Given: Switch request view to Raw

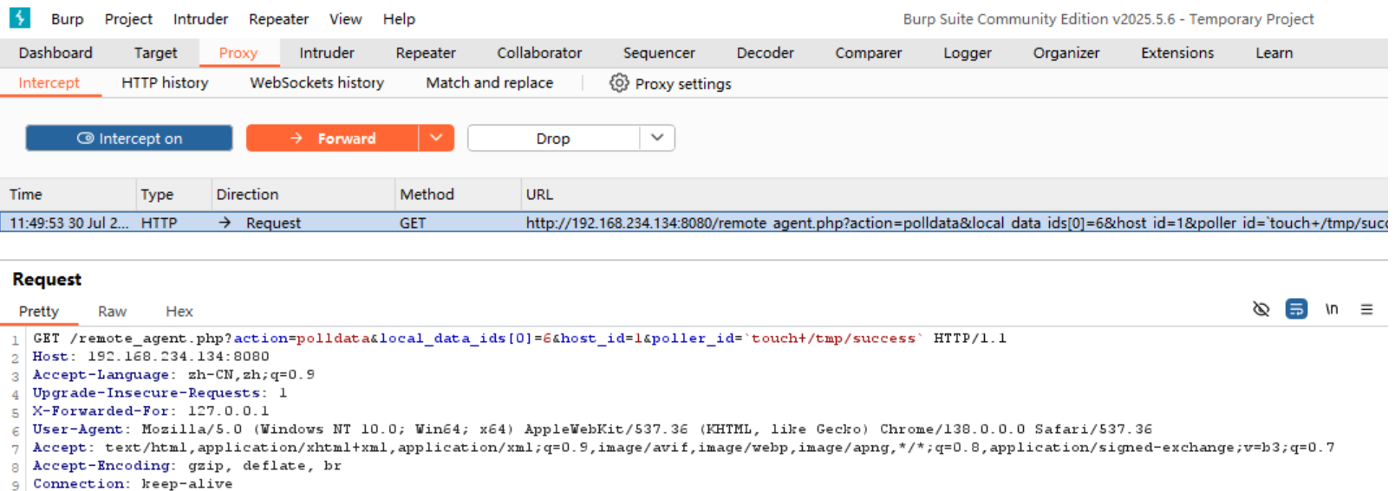Looking at the screenshot, I should point(112,312).
